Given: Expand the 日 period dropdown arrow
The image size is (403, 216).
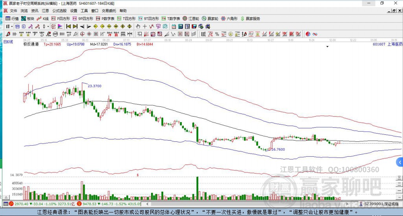Looking at the screenshot, I should point(12,26).
